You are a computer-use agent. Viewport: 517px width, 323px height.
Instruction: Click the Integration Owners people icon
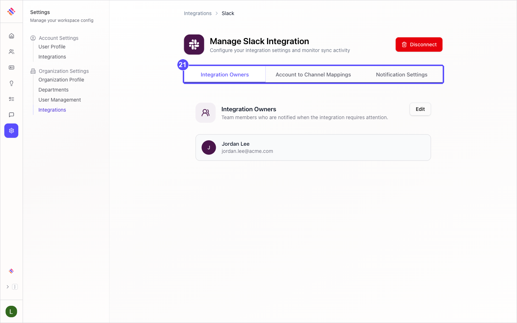206,113
